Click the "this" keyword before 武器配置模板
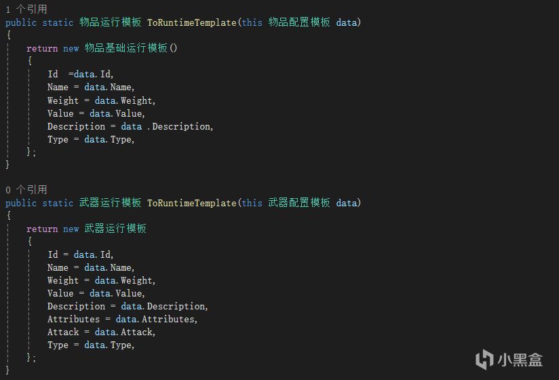 pyautogui.click(x=252, y=203)
